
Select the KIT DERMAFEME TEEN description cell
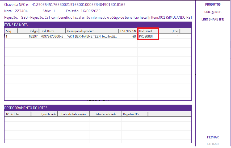92,36
